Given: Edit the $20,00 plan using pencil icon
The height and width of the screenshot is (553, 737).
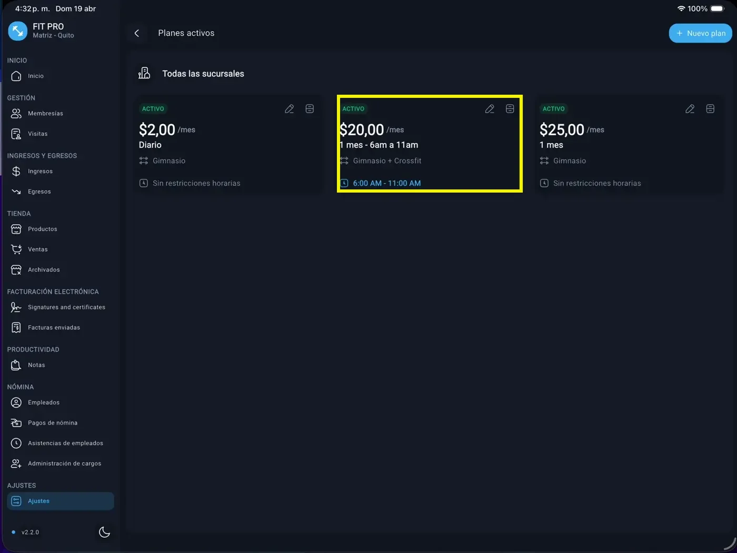Looking at the screenshot, I should [x=490, y=109].
